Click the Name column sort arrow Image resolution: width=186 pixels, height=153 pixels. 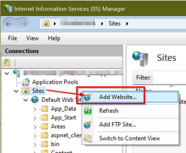click(x=172, y=86)
